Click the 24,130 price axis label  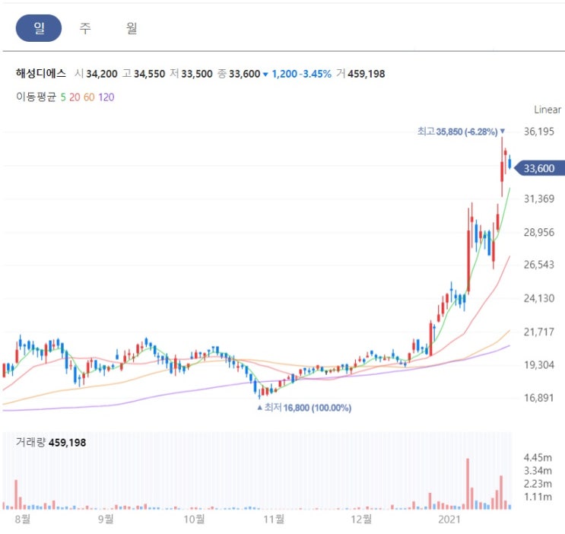point(538,298)
